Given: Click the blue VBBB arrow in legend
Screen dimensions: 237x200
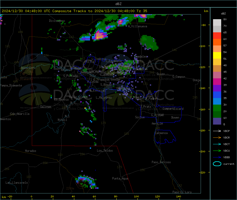Looking at the screenshot, I should 217,157.
